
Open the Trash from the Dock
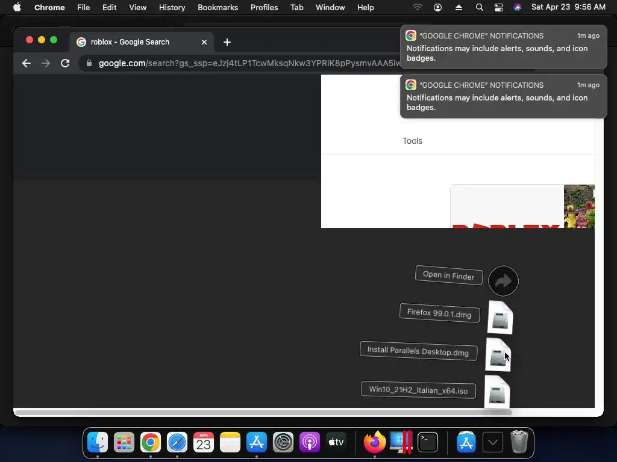(519, 442)
